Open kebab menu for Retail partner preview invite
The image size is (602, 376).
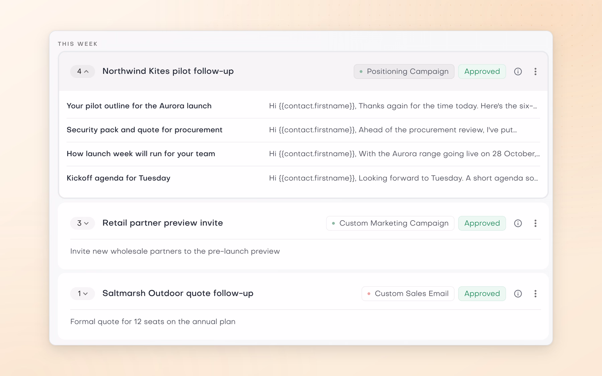click(535, 223)
